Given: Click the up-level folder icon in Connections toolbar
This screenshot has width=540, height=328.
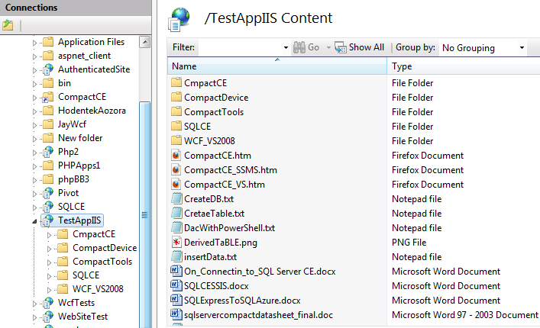Looking at the screenshot, I should tap(8, 25).
